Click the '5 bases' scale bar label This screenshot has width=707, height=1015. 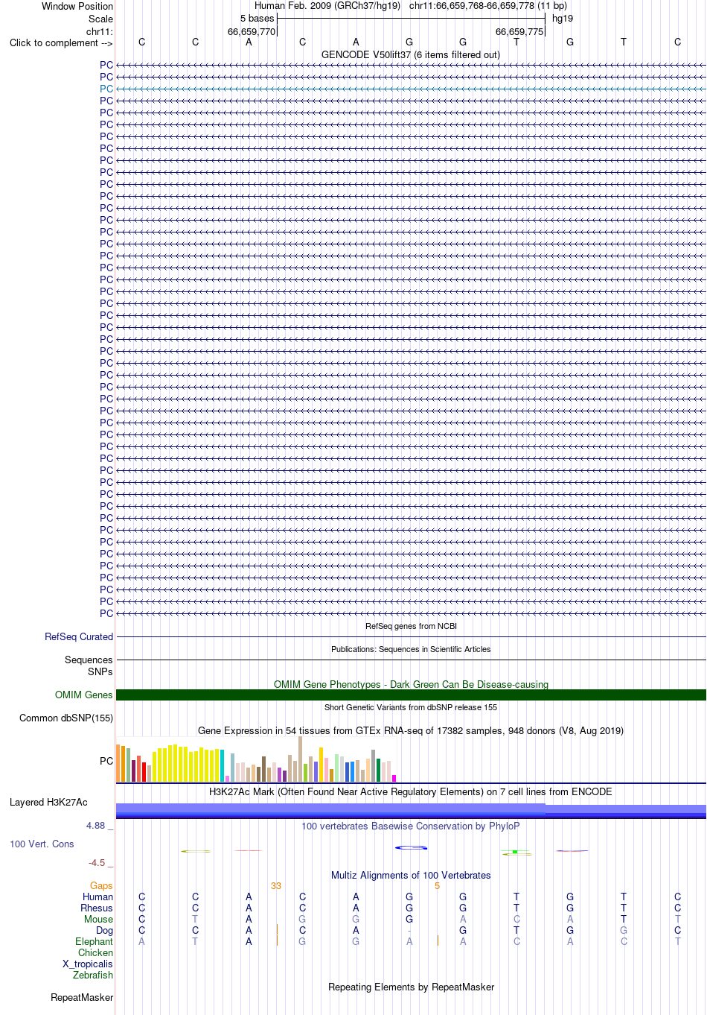257,19
